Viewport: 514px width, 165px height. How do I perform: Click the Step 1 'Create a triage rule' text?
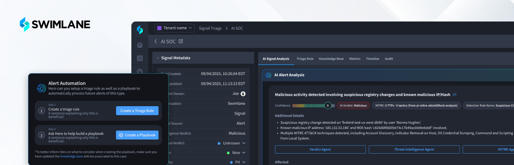coord(64,109)
